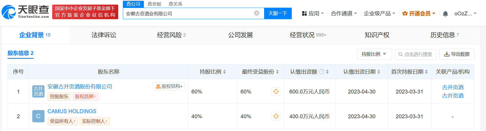Click the 关联产品/机构 column header

pos(453,72)
